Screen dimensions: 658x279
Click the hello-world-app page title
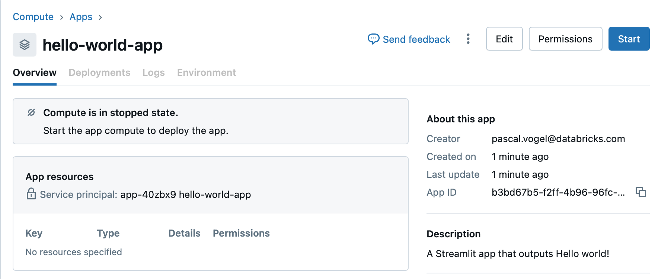(103, 45)
